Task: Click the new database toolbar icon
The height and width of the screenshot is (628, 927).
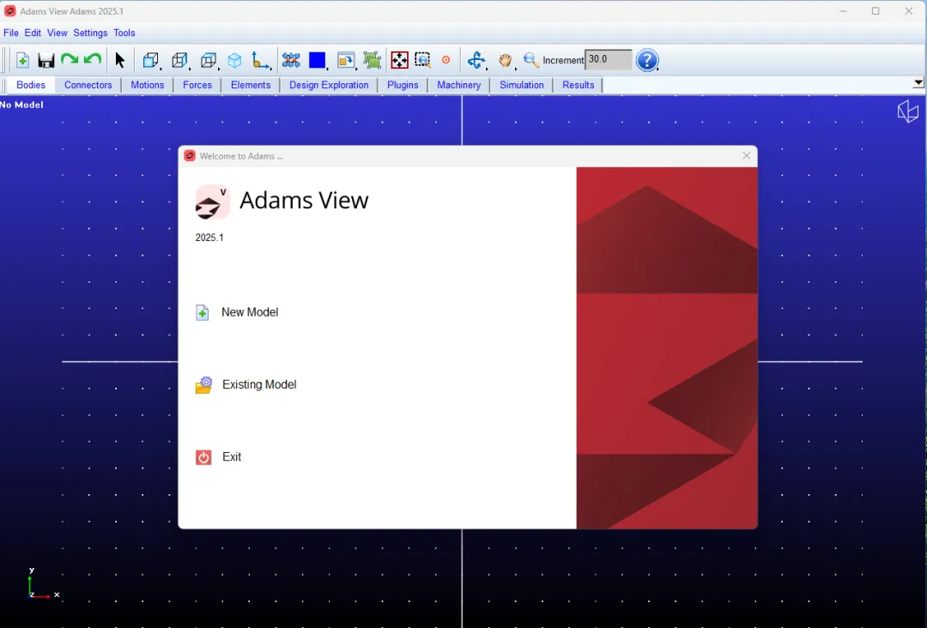Action: click(22, 60)
